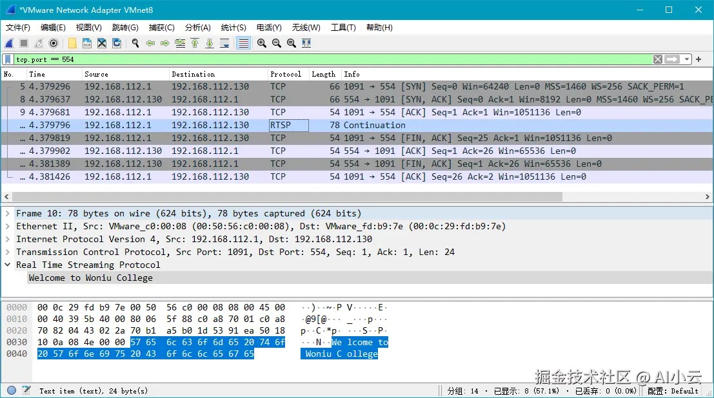The image size is (714, 398).
Task: Toggle packet list colorization
Action: click(244, 43)
